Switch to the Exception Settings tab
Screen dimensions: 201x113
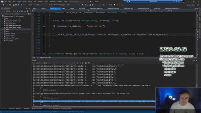(66, 109)
